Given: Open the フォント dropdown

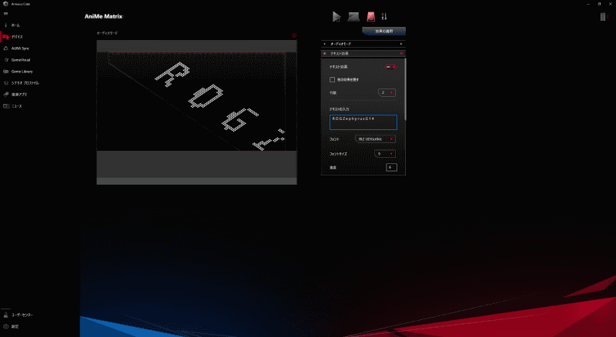Looking at the screenshot, I should pyautogui.click(x=375, y=139).
